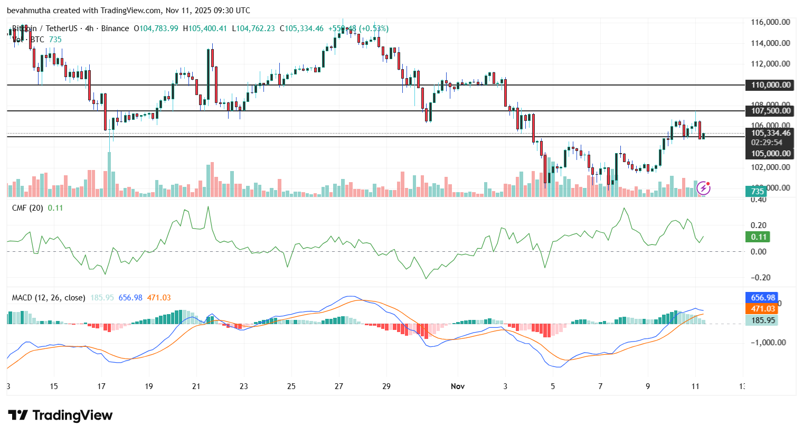Select the MACD (12, 26, close) panel header
The image size is (803, 435).
49,297
